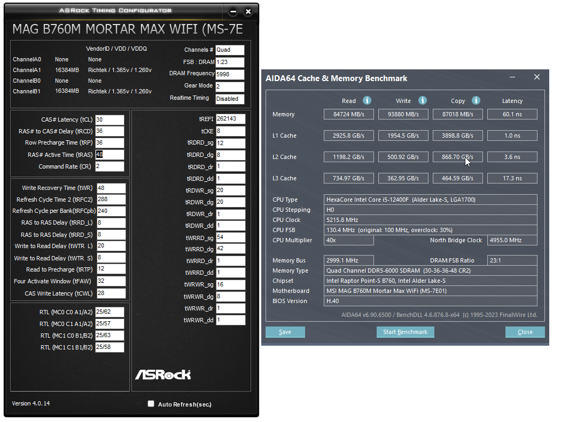Screen dimensions: 561x422
Task: Click RTL MC1 C0 B1/B2 field 25/63
Action: click(x=110, y=336)
